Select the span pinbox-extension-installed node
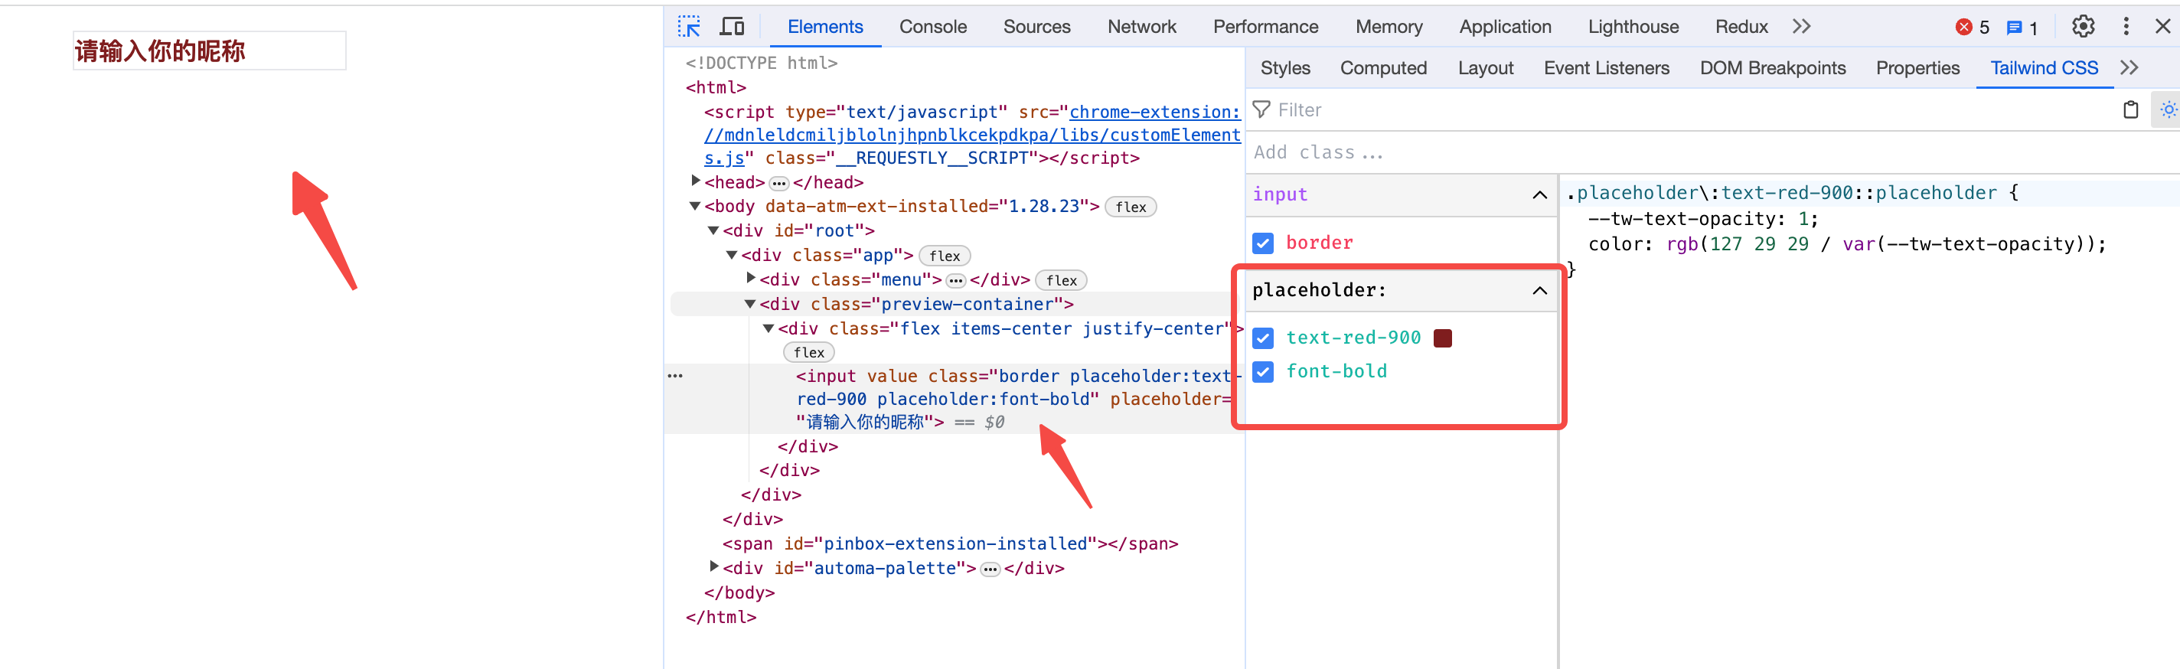 pos(949,543)
